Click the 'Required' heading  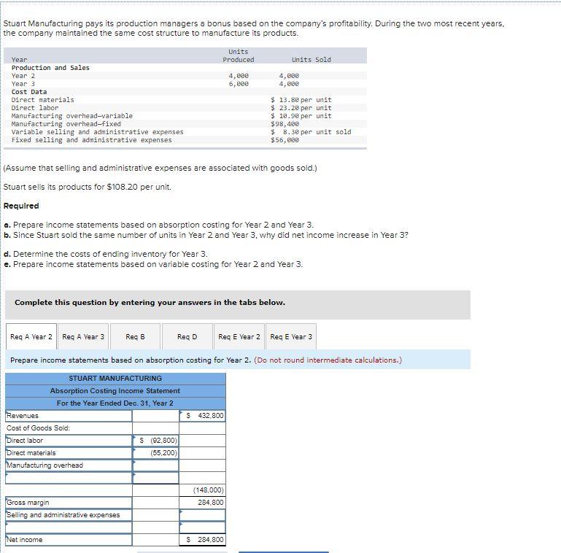coord(21,206)
